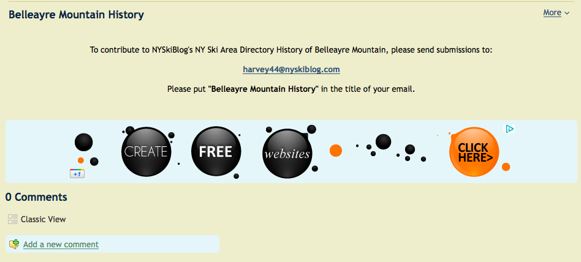Screen dimensions: 581x262
Task: Click the add-comment speech bubble icon
Action: point(14,244)
